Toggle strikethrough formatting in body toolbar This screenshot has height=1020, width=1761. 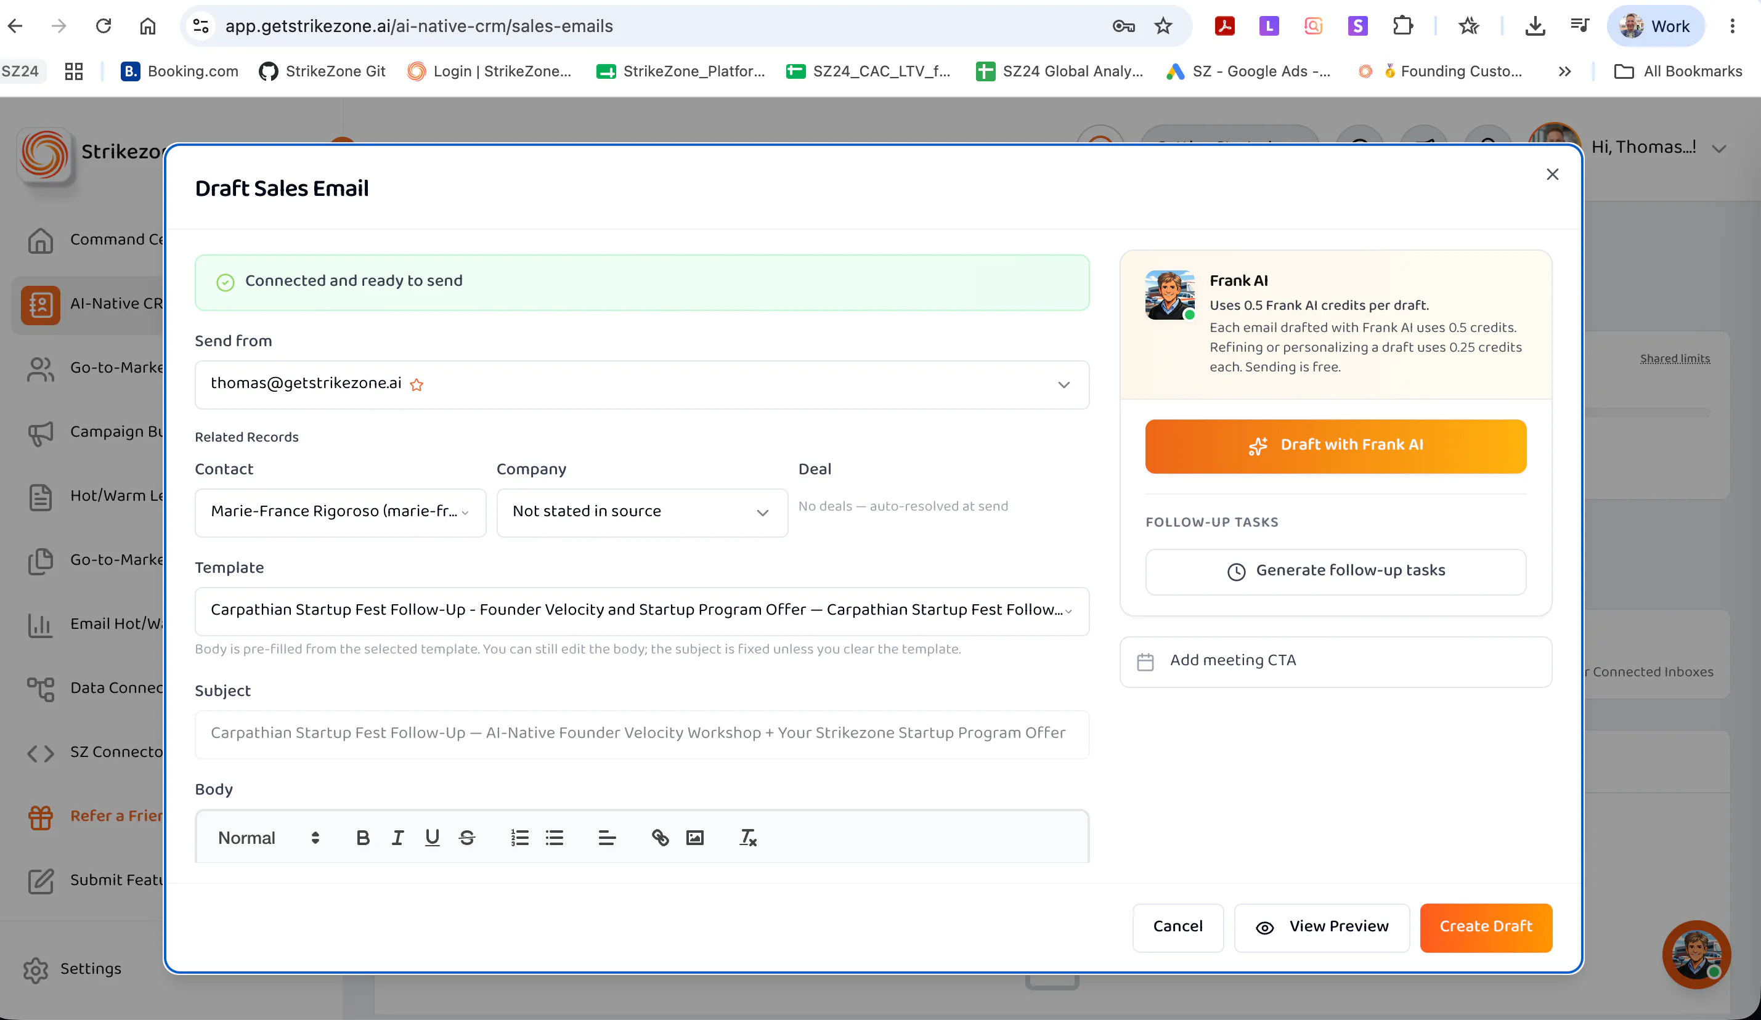coord(467,838)
